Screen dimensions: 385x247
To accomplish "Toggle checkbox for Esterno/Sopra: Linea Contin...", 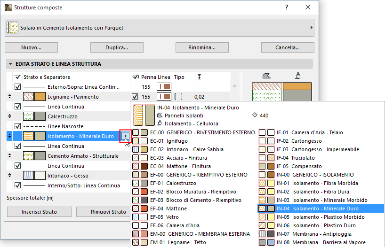I will coord(17,87).
